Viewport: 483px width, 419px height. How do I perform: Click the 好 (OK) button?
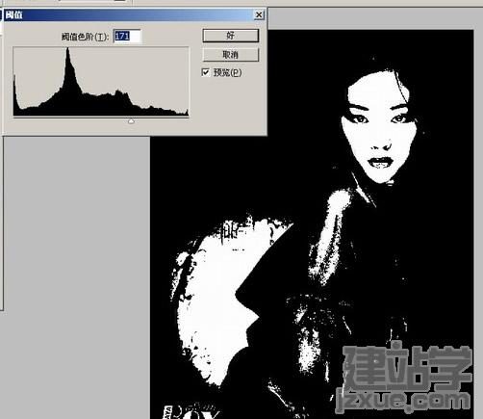[x=230, y=36]
